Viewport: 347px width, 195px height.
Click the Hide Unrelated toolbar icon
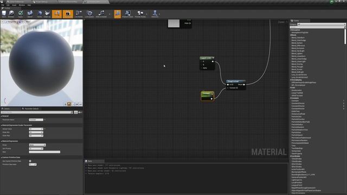tap(101, 14)
